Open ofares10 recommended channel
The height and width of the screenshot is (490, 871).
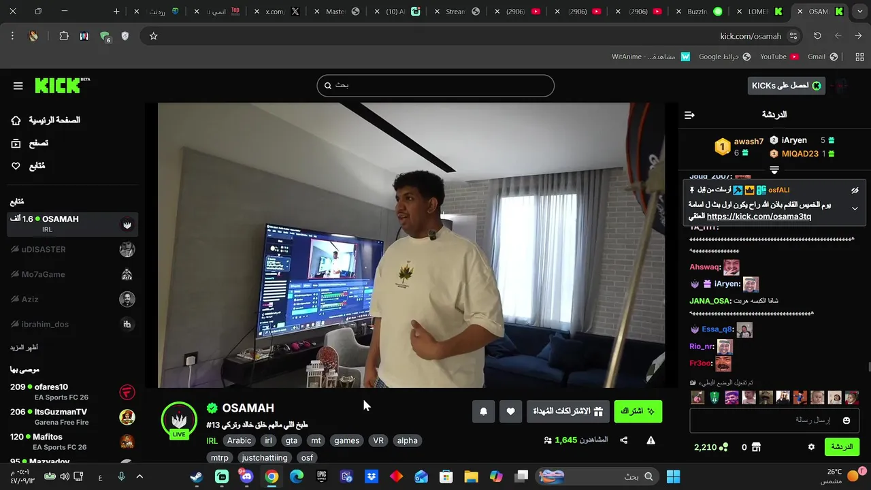click(x=73, y=392)
